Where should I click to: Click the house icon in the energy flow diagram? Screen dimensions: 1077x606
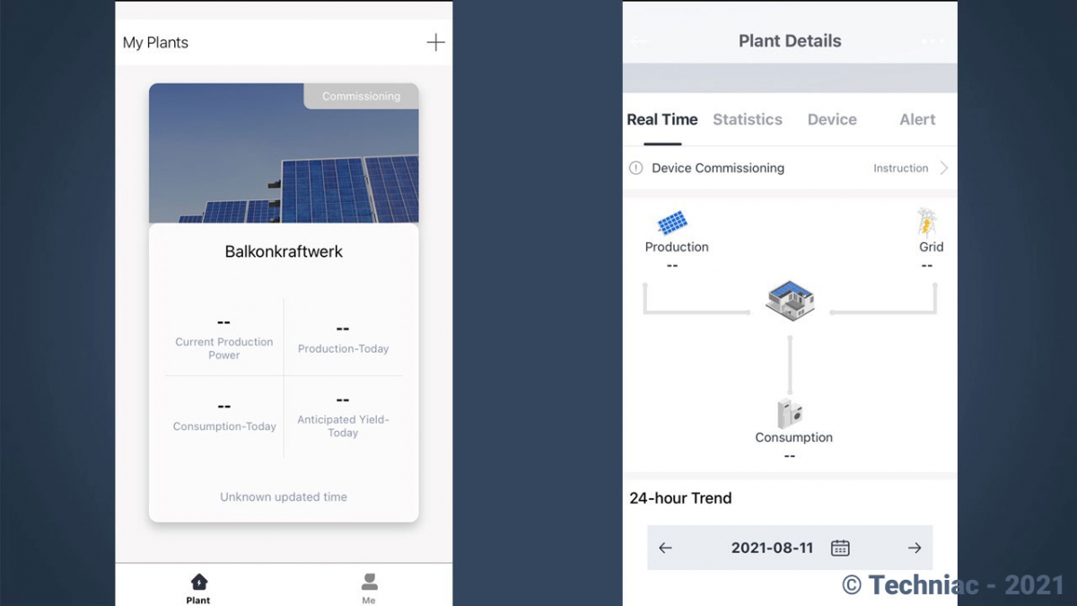[790, 301]
